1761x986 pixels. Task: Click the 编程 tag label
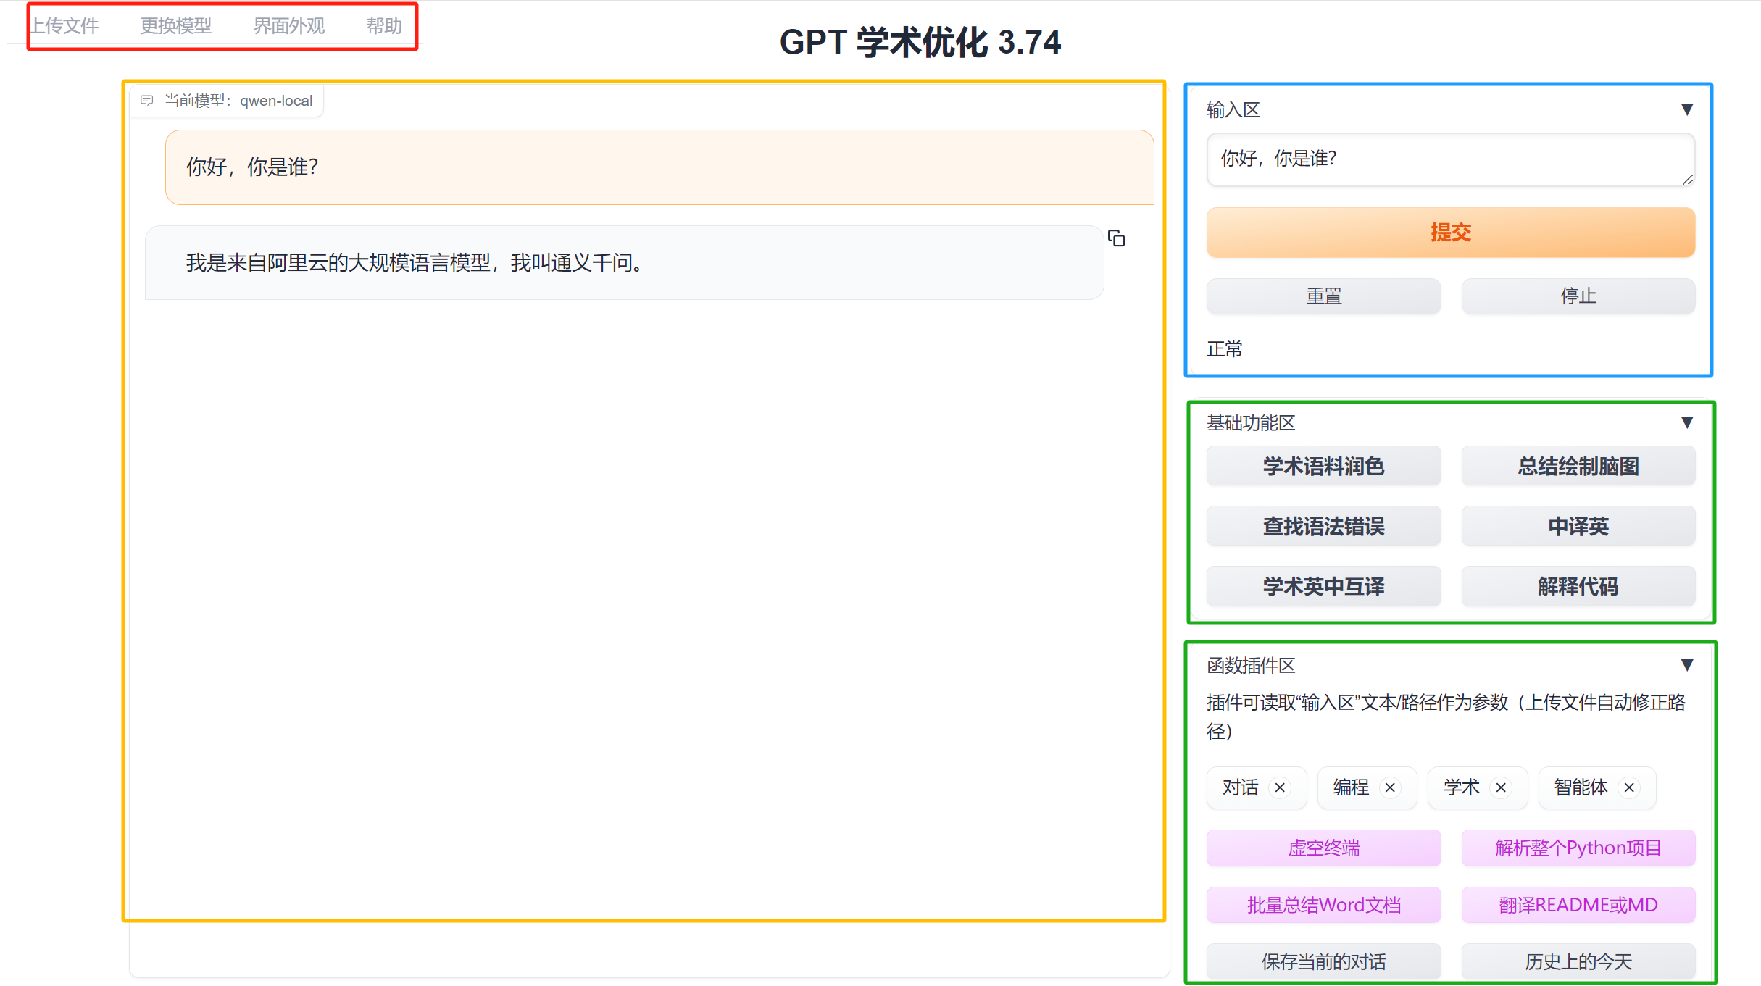pyautogui.click(x=1352, y=787)
